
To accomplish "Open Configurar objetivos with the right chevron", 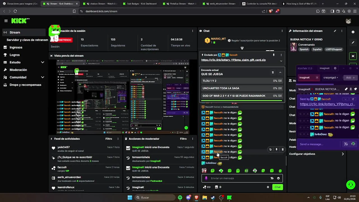I will (343, 154).
